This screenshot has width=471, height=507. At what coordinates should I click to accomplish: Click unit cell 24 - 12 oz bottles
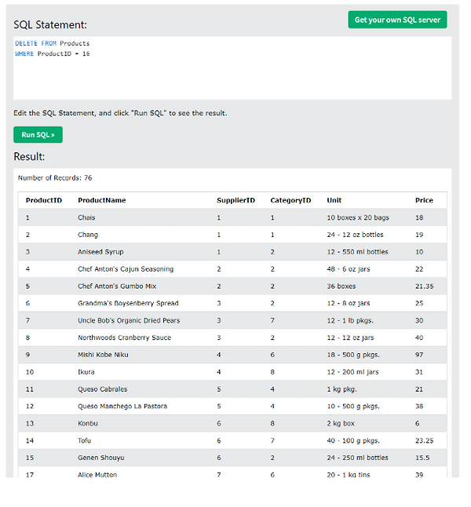[355, 235]
